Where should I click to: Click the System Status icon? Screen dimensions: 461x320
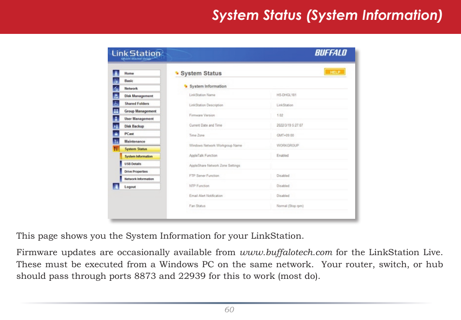tap(116, 149)
